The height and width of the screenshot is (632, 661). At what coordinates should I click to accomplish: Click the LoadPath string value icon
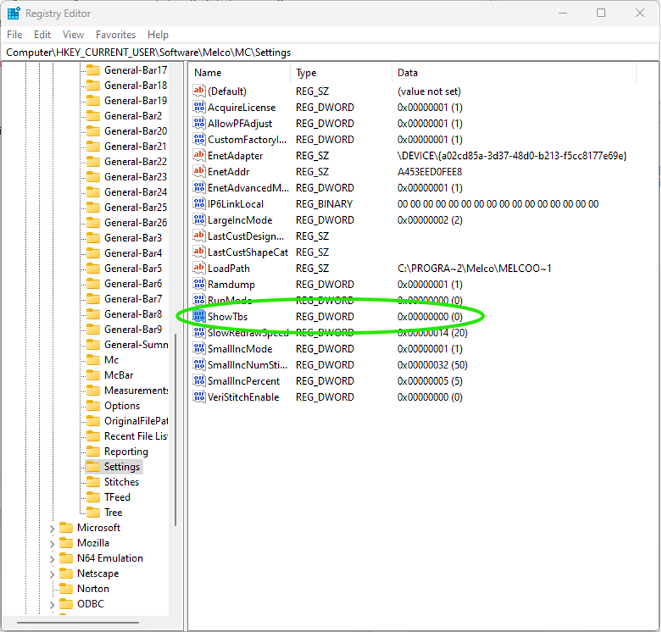click(199, 267)
